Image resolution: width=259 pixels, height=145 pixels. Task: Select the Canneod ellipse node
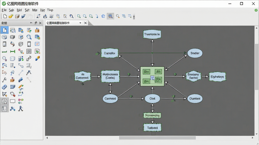tap(110, 98)
